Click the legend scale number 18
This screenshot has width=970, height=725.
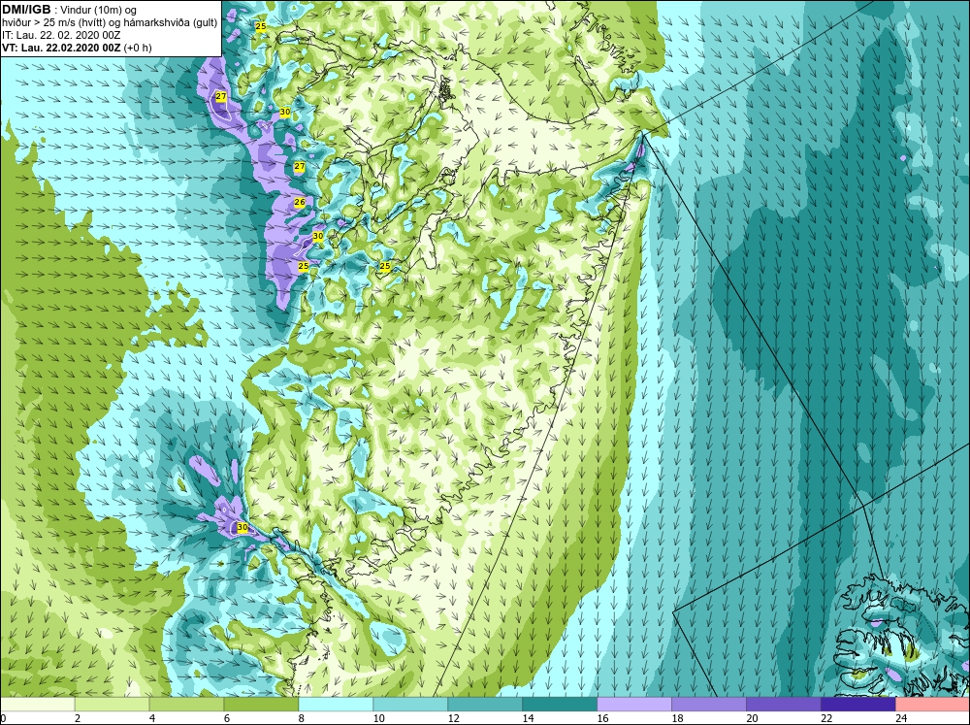click(677, 718)
